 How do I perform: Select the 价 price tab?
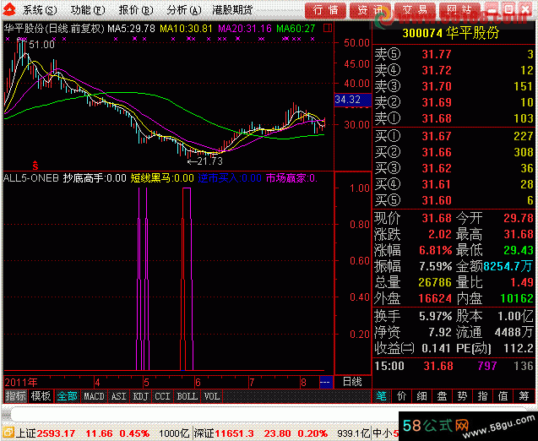pyautogui.click(x=402, y=396)
